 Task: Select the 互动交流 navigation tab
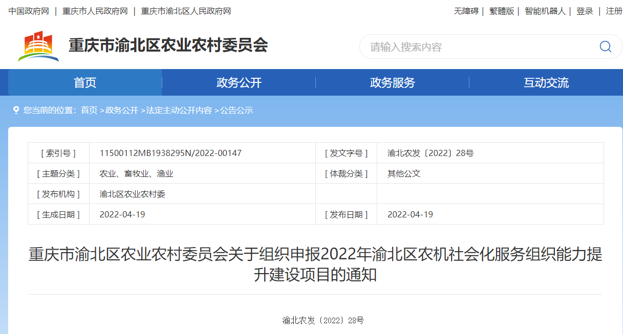(546, 83)
